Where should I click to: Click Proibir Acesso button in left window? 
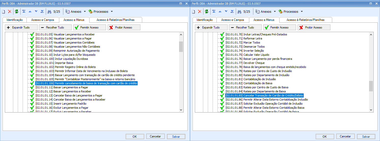[x=124, y=27]
